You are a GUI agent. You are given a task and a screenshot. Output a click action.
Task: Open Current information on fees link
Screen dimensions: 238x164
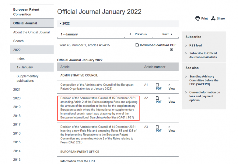tap(205, 96)
